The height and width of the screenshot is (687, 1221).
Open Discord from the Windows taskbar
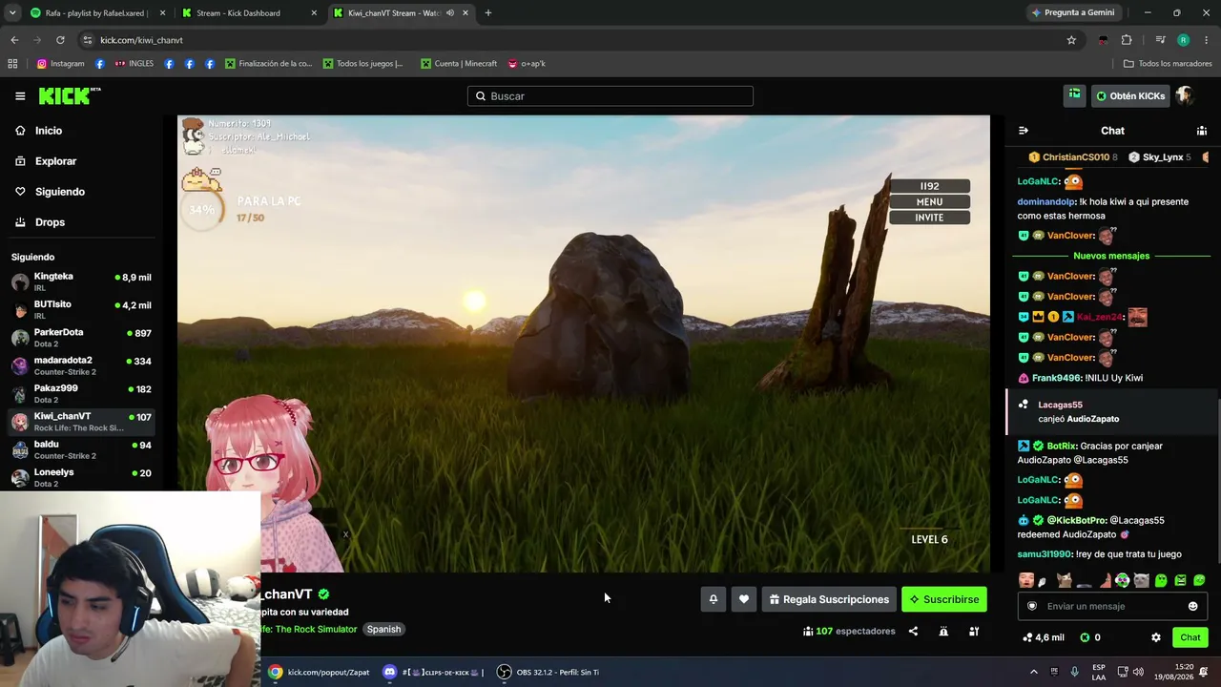tap(433, 672)
